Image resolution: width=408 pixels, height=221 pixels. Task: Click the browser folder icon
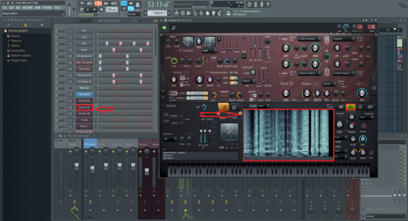(x=25, y=25)
